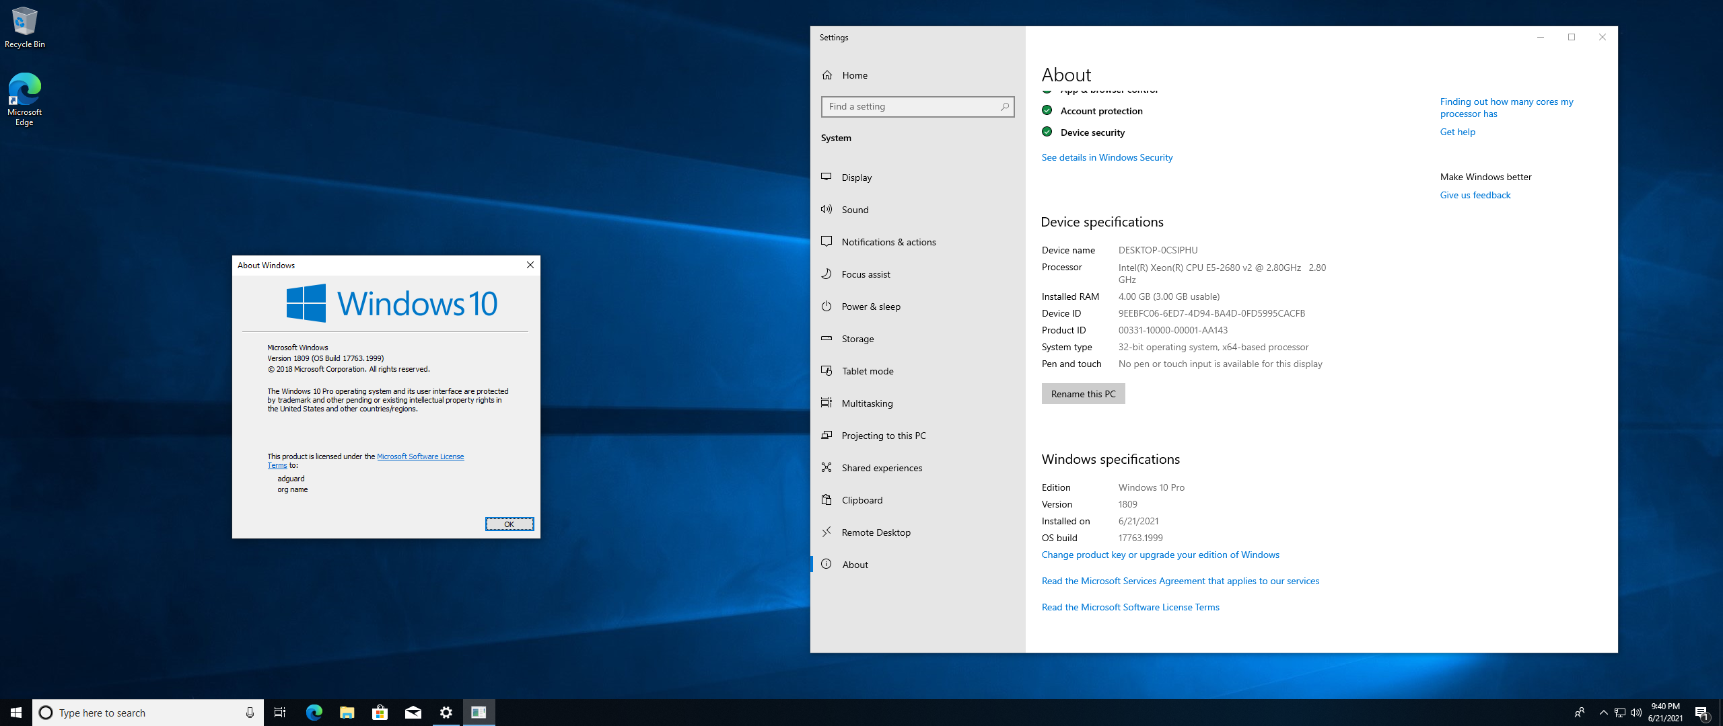
Task: Go to Sound settings page
Action: pyautogui.click(x=917, y=210)
